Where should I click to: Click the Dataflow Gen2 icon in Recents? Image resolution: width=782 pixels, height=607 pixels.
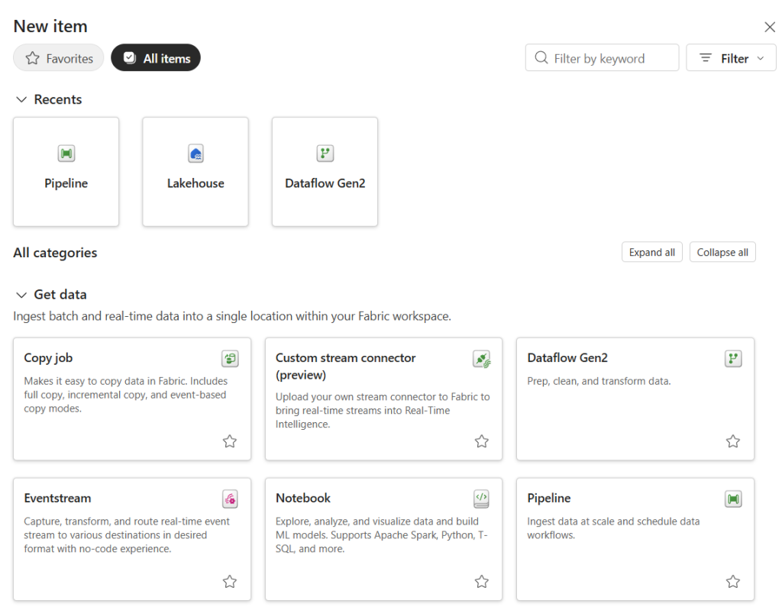[x=325, y=153]
